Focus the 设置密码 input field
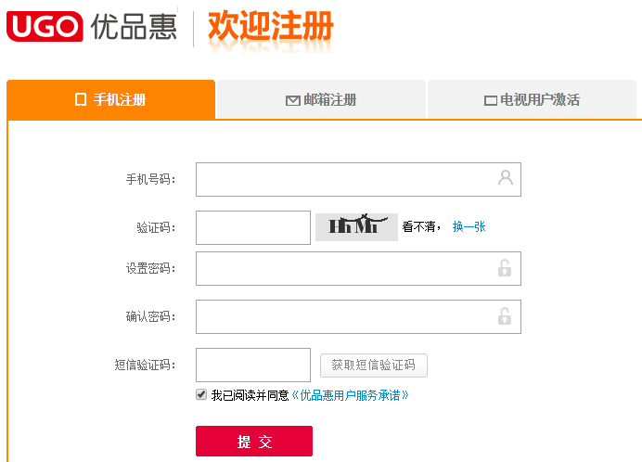This screenshot has height=462, width=642. point(343,268)
